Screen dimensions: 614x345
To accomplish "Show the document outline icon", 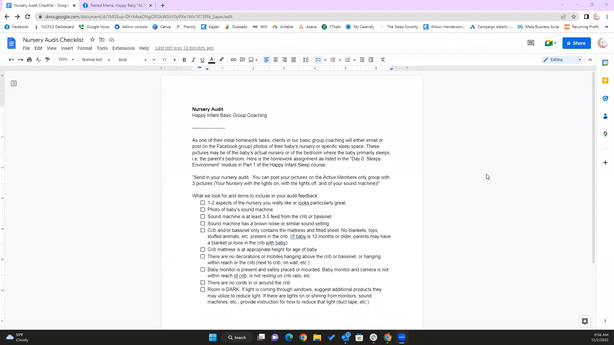I will click(14, 83).
